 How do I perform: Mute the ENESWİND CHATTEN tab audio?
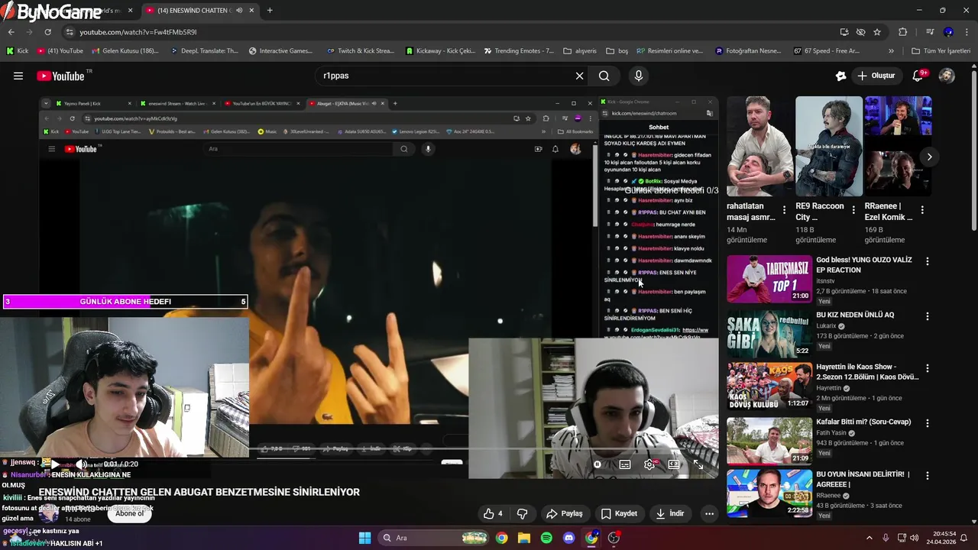click(x=239, y=11)
